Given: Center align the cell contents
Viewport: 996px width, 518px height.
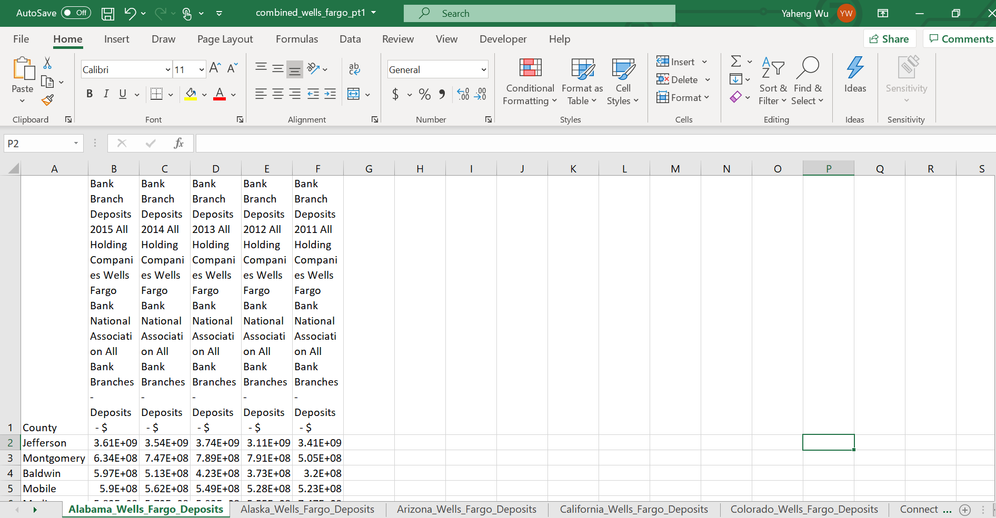Looking at the screenshot, I should [x=278, y=94].
